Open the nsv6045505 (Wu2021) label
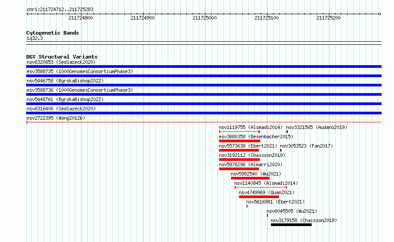 [292, 211]
